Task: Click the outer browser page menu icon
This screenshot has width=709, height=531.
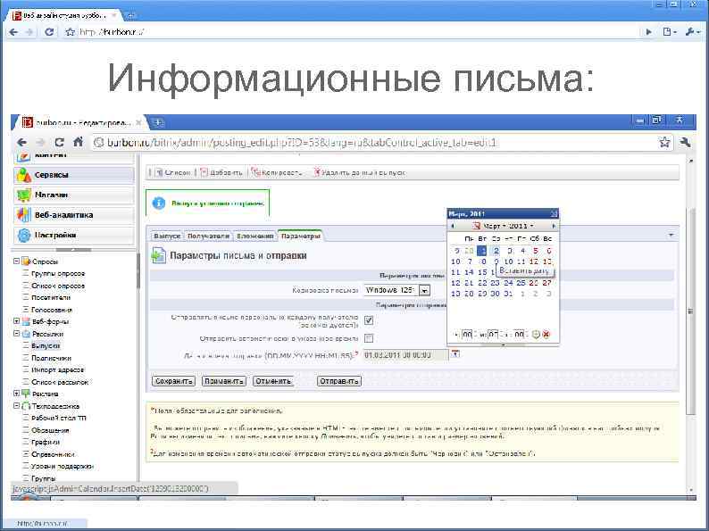Action: [x=670, y=32]
